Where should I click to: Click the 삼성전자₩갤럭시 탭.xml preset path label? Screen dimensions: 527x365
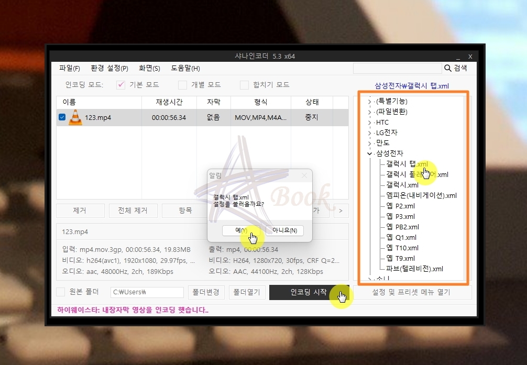412,86
